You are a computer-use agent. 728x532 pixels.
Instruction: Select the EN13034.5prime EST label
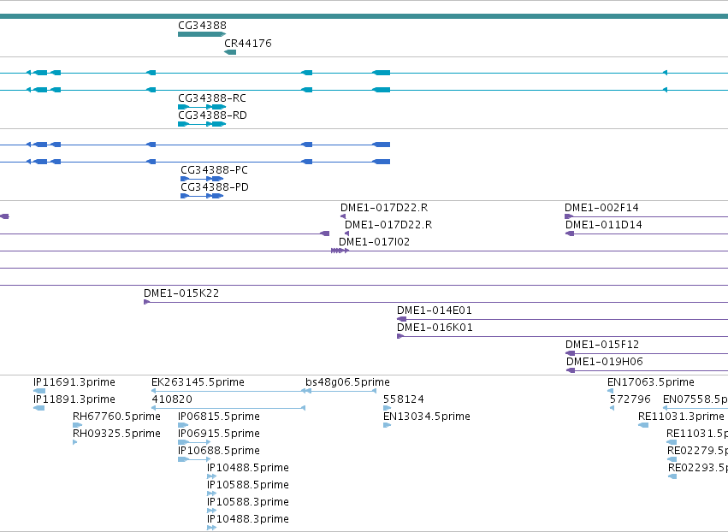click(x=427, y=417)
